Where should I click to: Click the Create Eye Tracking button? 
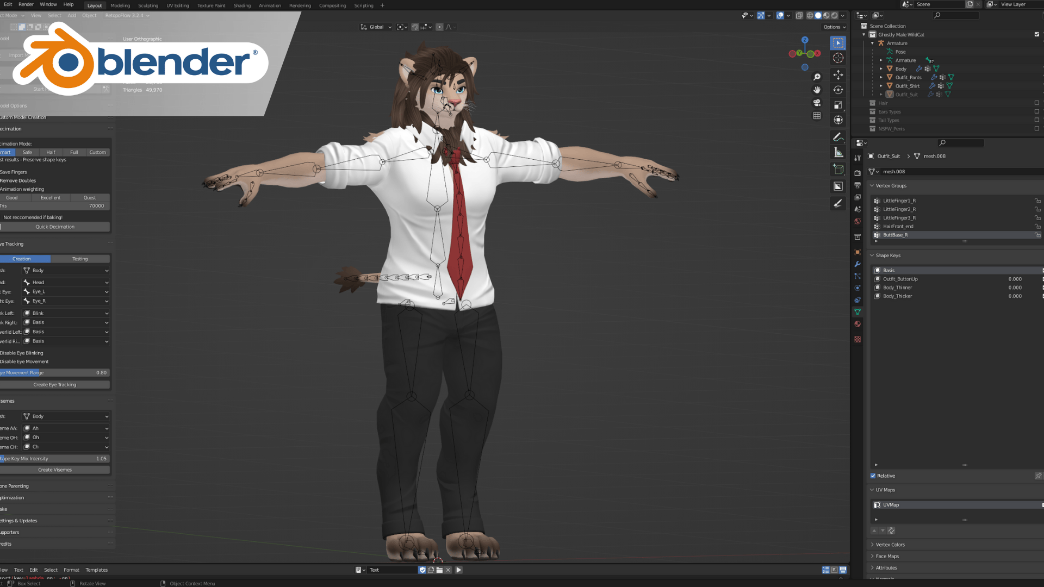pyautogui.click(x=55, y=385)
